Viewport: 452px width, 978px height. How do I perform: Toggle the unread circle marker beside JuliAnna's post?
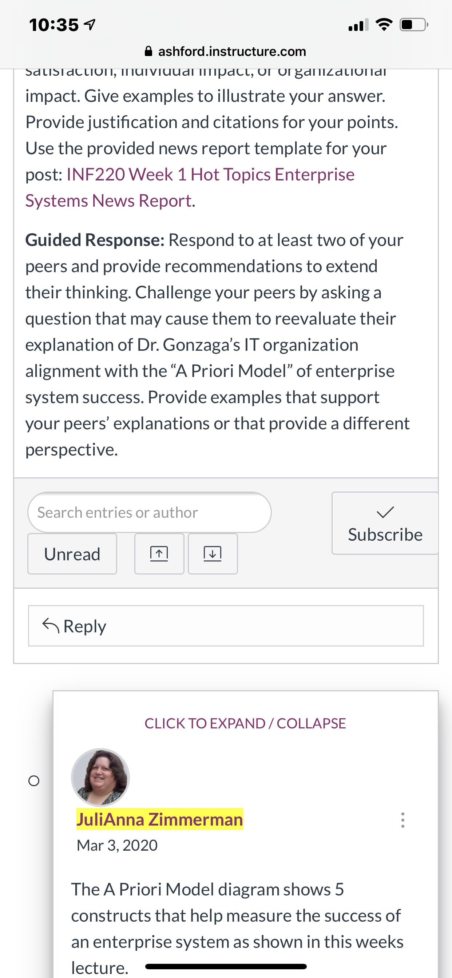coord(34,781)
